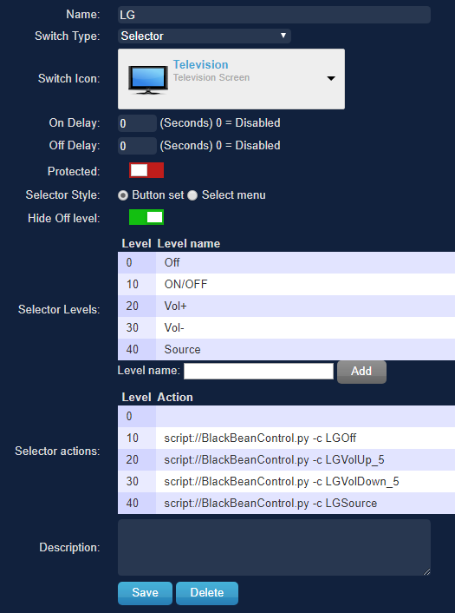Select the Button set radio option
Viewport: 455px width, 613px height.
coord(123,195)
